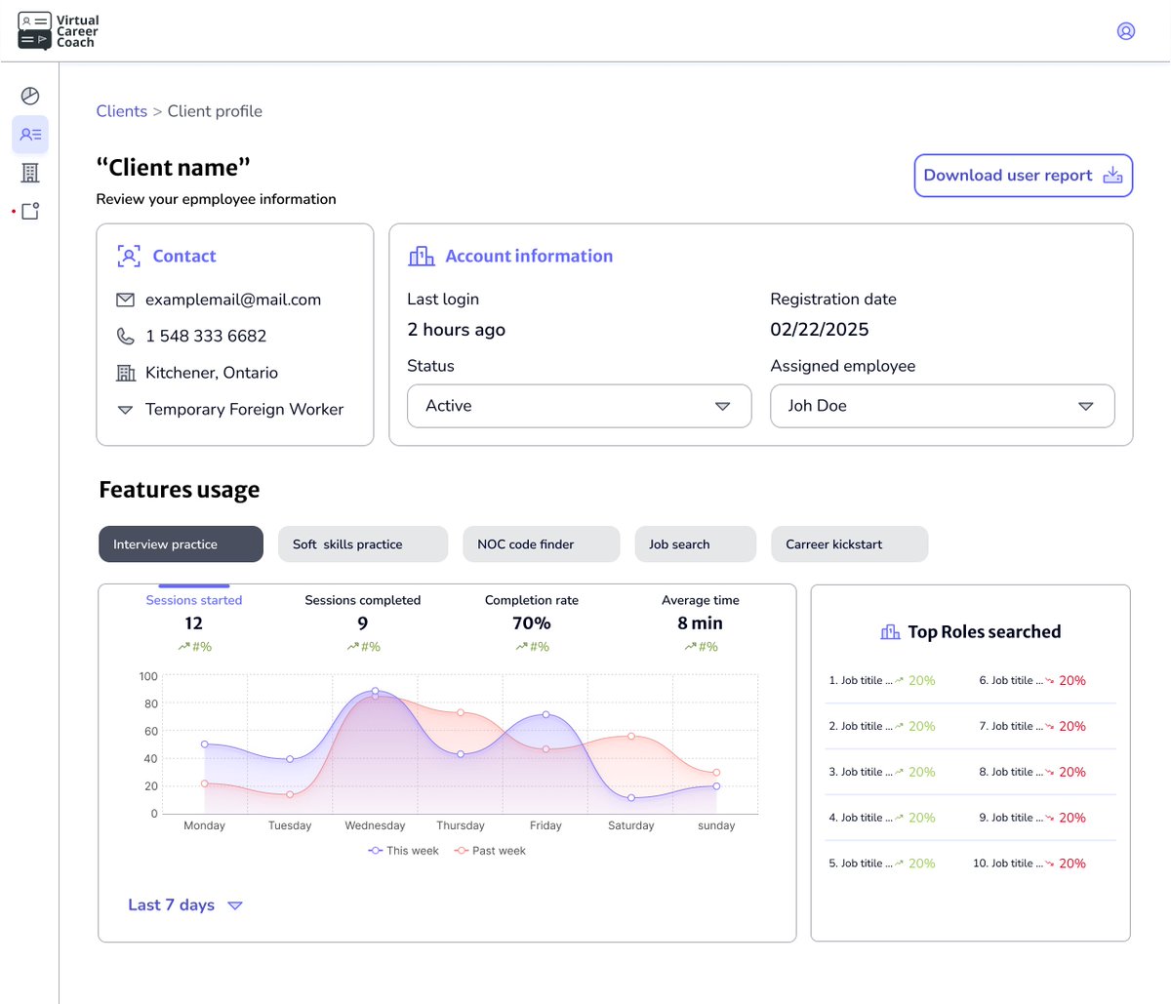Image resolution: width=1171 pixels, height=1004 pixels.
Task: Click the Top Roles searched chart icon
Action: pos(890,632)
